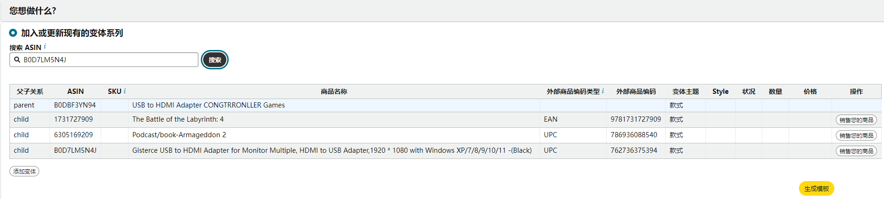The width and height of the screenshot is (884, 199).
Task: Click the SKU column info icon
Action: pyautogui.click(x=125, y=91)
